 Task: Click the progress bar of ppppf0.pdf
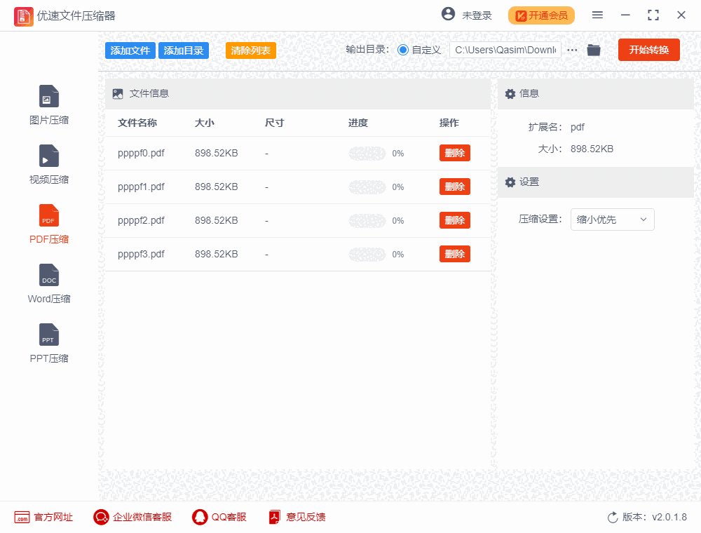[x=367, y=153]
